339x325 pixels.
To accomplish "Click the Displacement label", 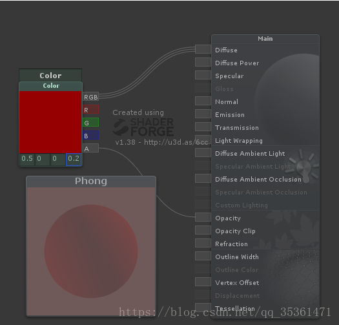I will click(x=238, y=296).
